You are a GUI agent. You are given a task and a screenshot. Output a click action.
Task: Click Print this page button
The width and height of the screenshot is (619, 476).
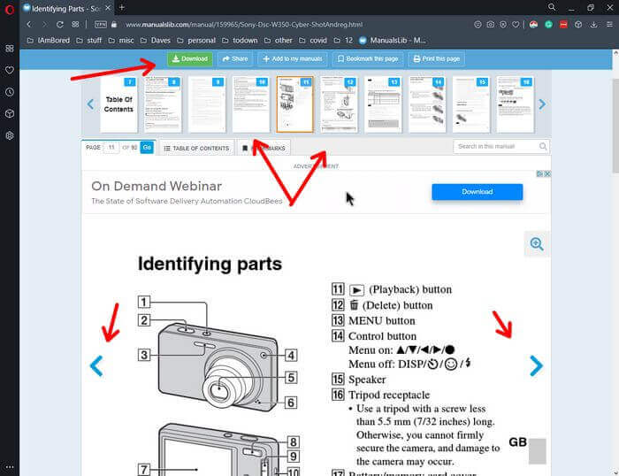pos(437,59)
